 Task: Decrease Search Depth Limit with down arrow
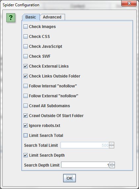(x=112, y=167)
